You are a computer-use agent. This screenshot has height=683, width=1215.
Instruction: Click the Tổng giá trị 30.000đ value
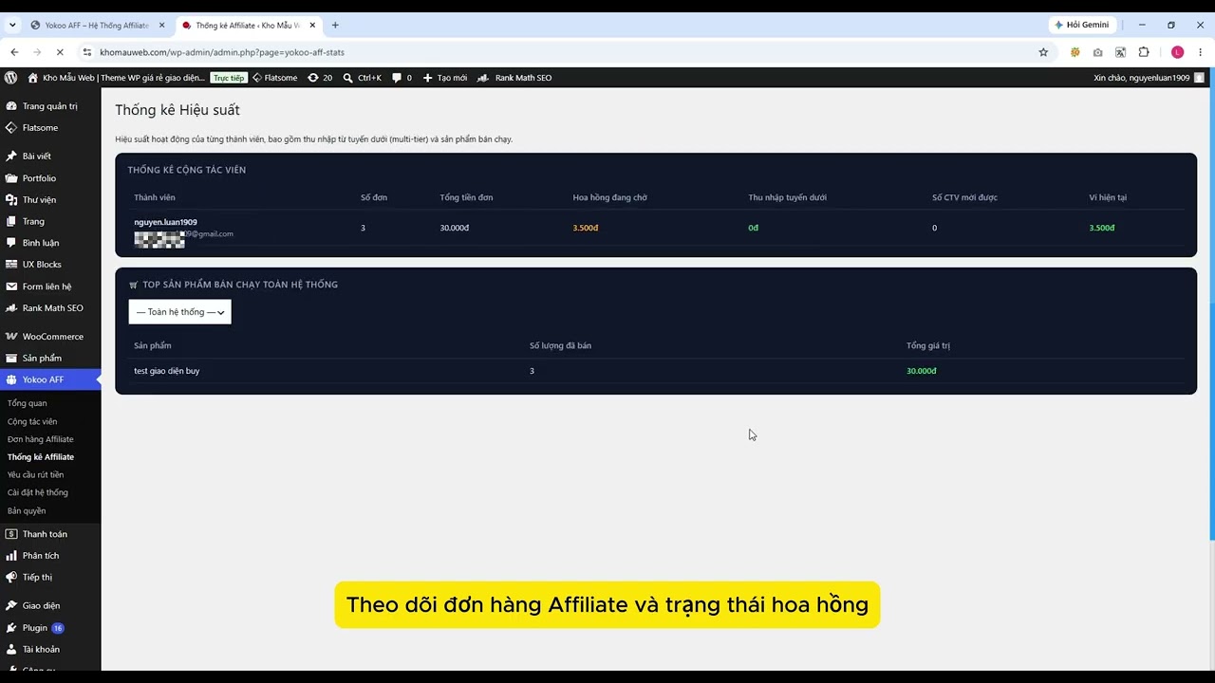921,371
